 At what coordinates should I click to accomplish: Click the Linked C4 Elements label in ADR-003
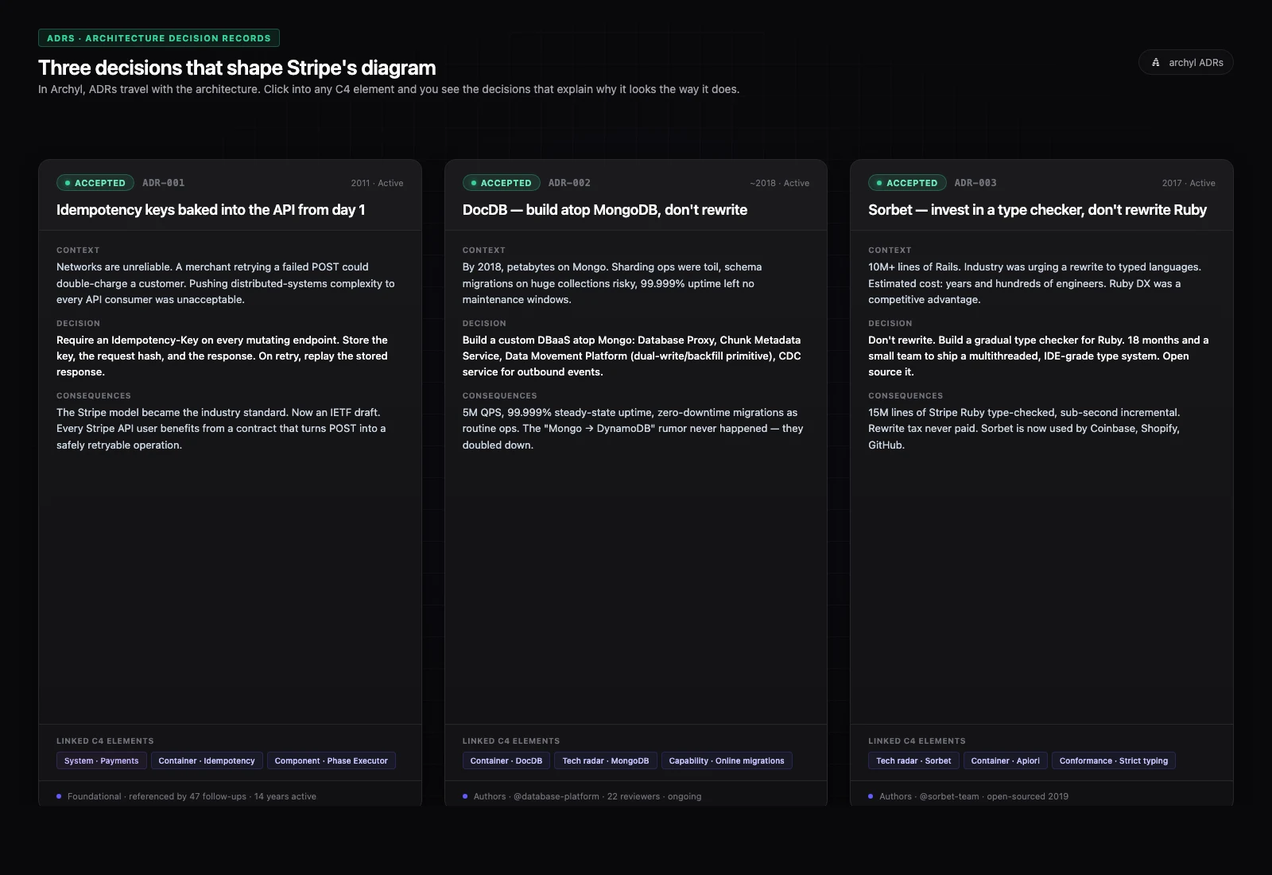(x=917, y=741)
